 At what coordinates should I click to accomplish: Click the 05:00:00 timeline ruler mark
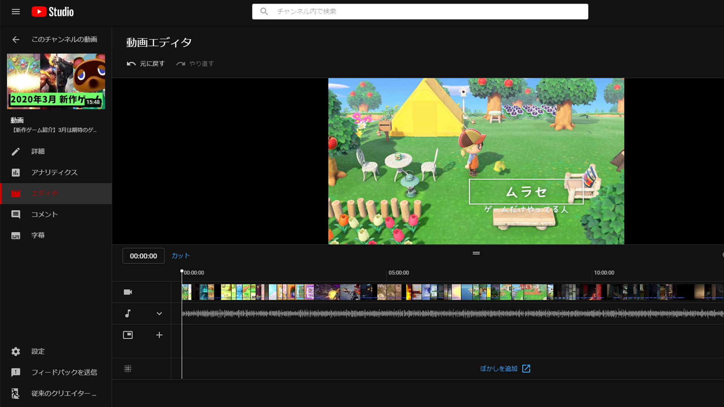point(399,272)
